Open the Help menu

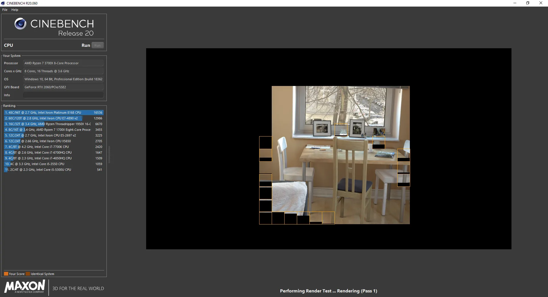15,10
